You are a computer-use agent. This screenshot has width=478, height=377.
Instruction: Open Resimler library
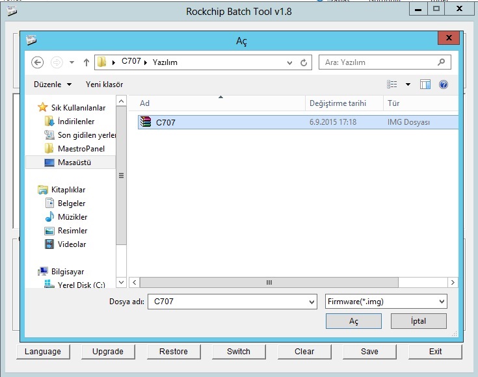(73, 231)
